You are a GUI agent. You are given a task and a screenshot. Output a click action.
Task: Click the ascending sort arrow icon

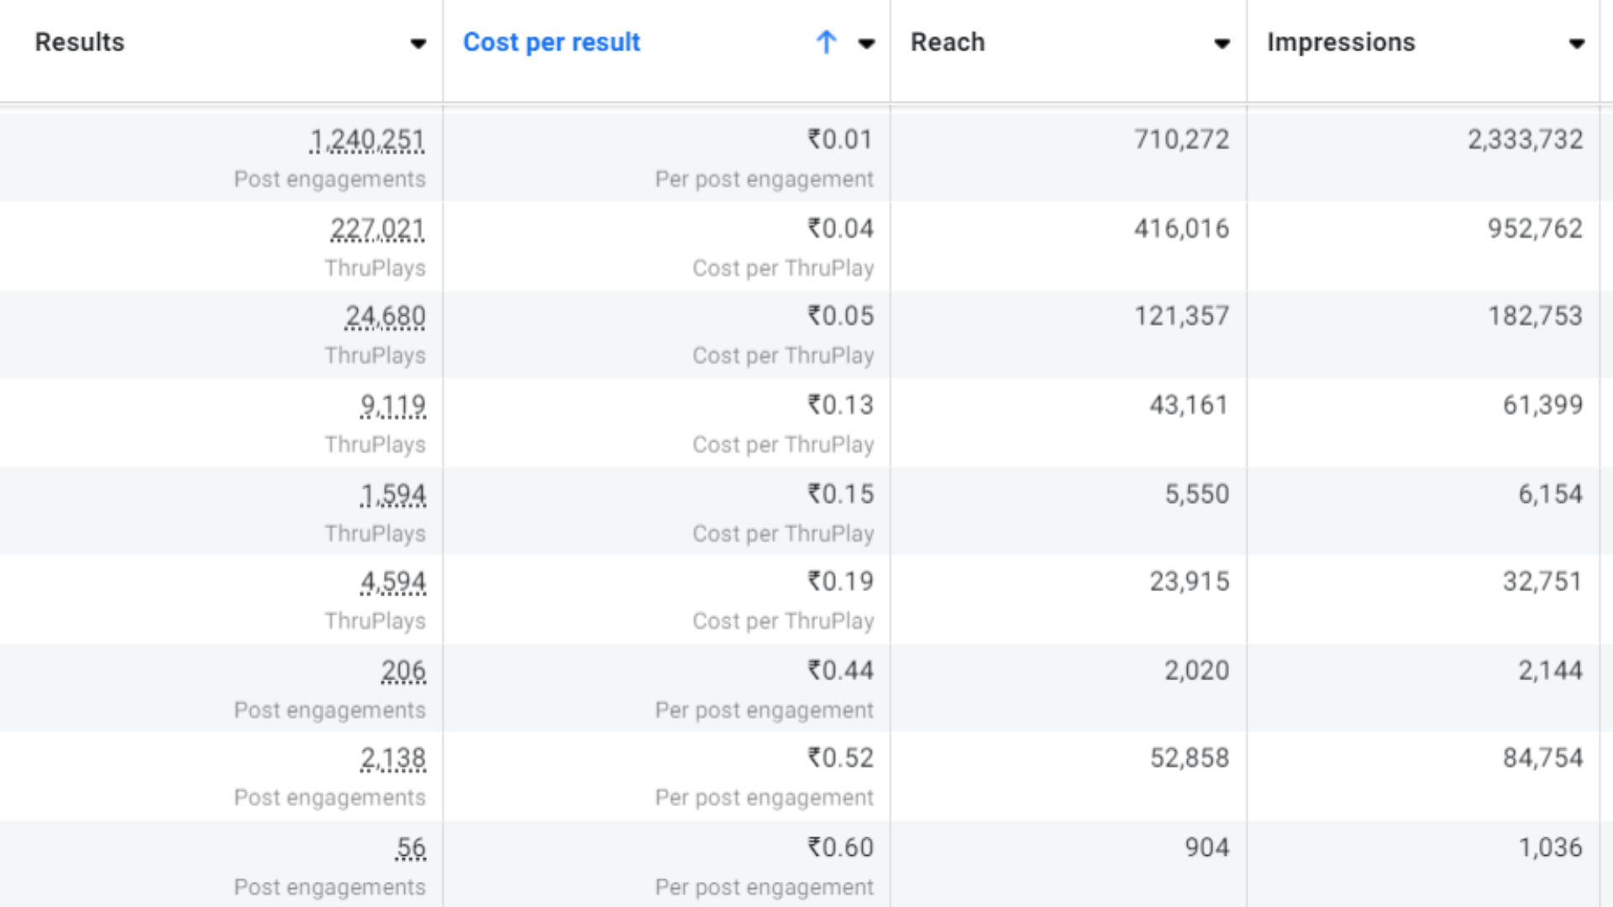coord(826,42)
